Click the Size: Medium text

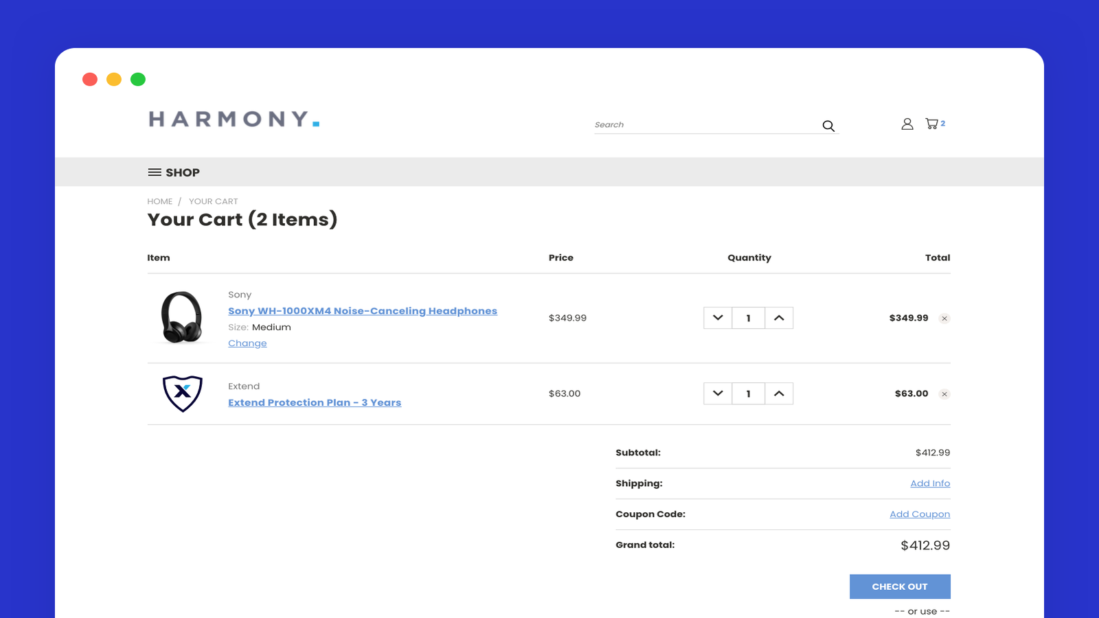(260, 328)
